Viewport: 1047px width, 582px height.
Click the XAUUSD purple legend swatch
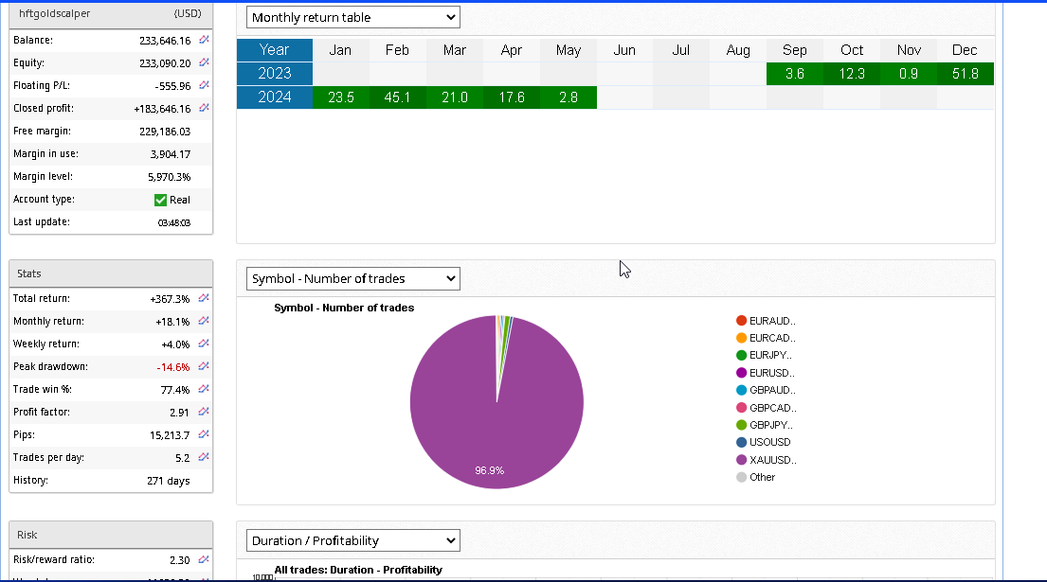[x=741, y=460]
